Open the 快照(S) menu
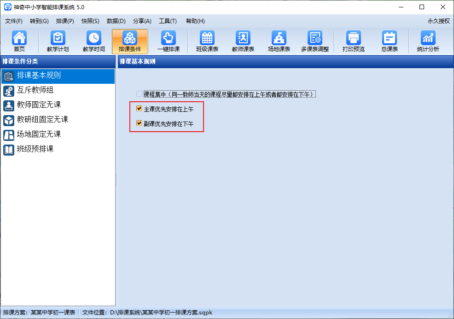Screen dimensions: 454x319 click(x=90, y=21)
